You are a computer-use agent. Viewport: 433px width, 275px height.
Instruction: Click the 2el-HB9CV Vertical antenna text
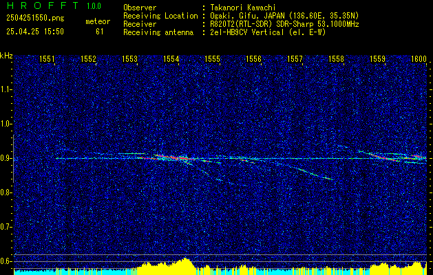268,32
